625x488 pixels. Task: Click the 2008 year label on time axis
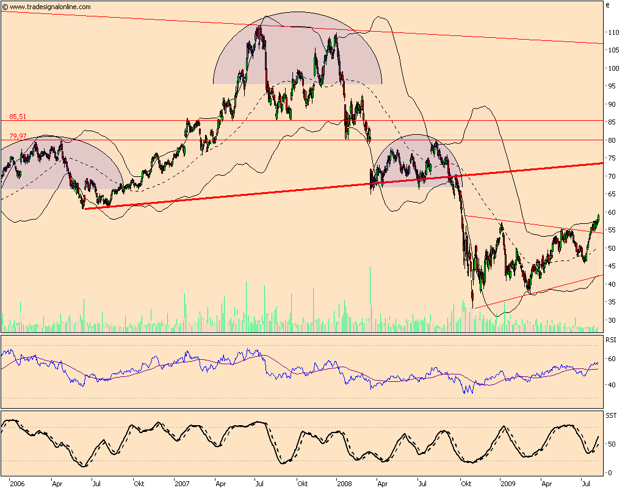tap(344, 484)
